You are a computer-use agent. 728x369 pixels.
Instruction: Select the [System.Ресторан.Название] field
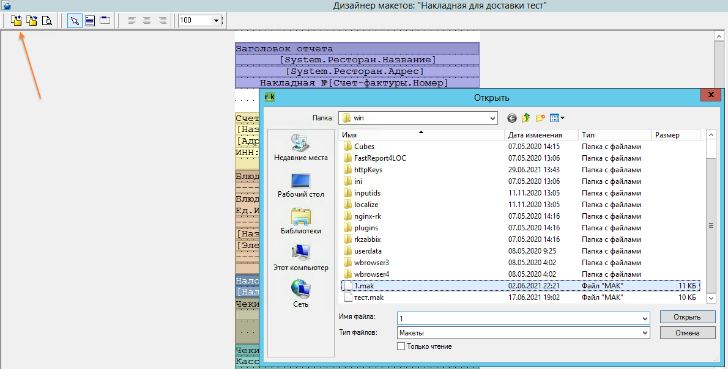[x=357, y=60]
